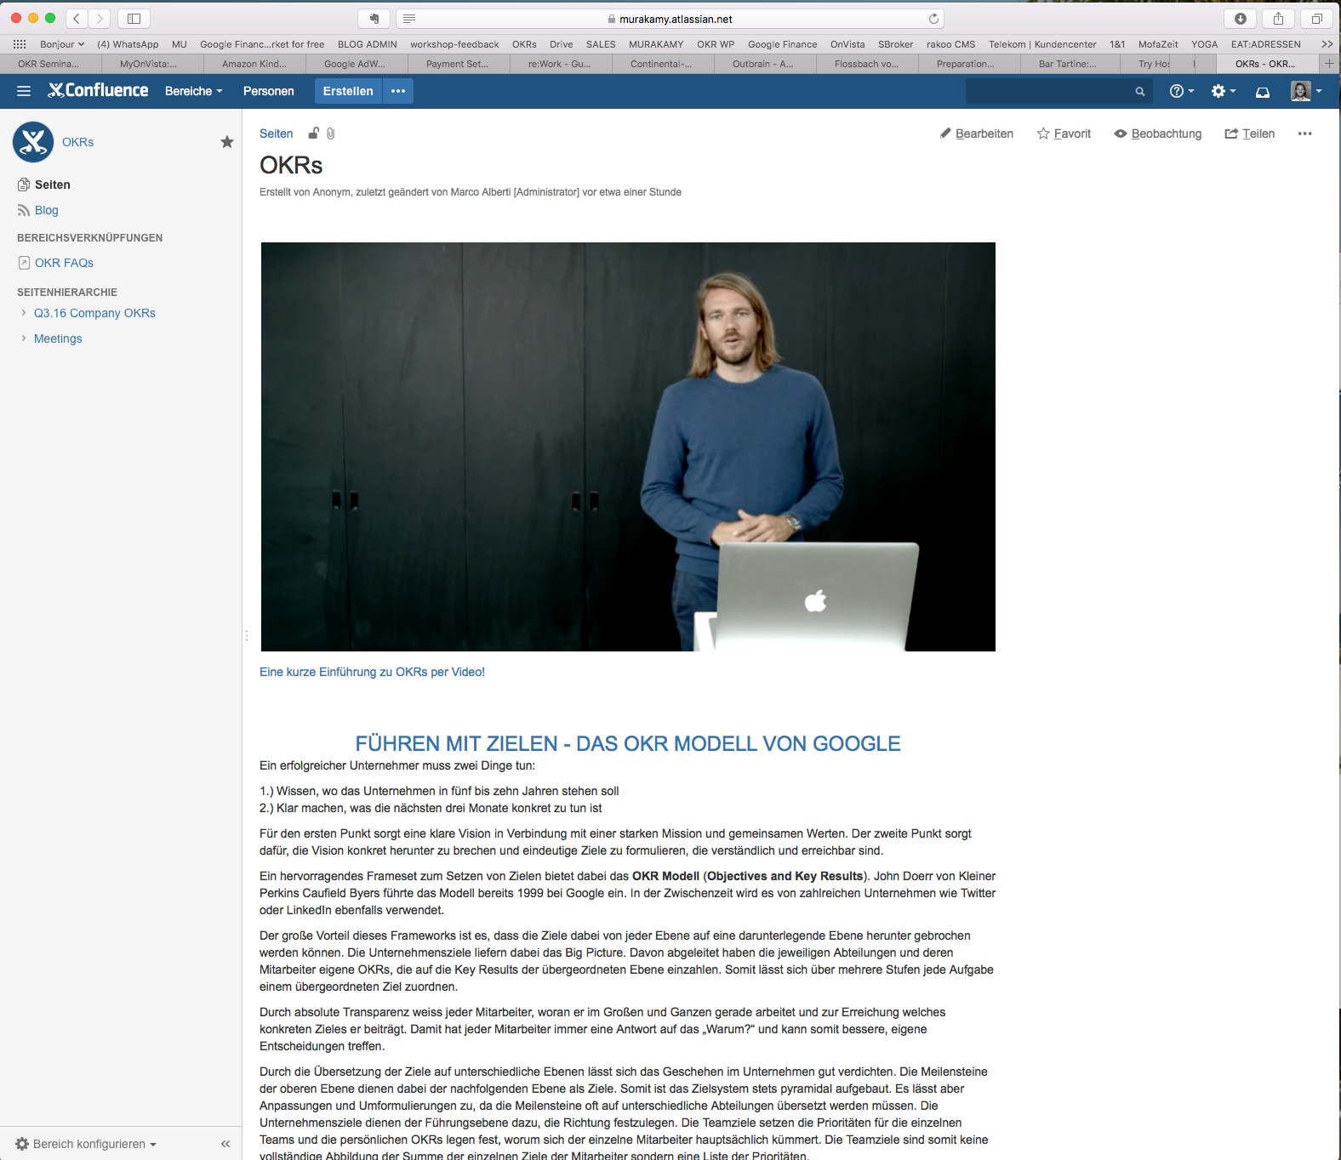
Task: Click the Erstellen button
Action: pos(348,91)
